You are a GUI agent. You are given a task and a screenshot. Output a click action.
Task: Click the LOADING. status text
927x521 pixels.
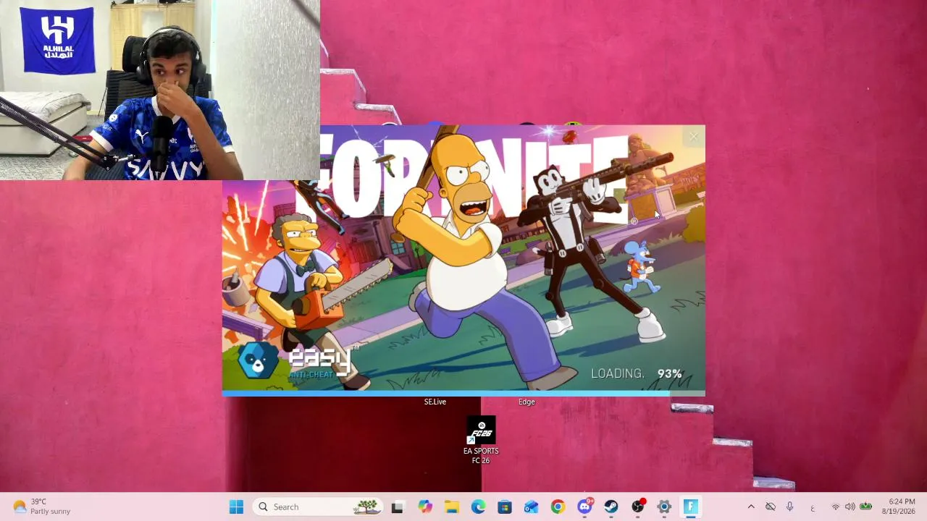click(618, 374)
